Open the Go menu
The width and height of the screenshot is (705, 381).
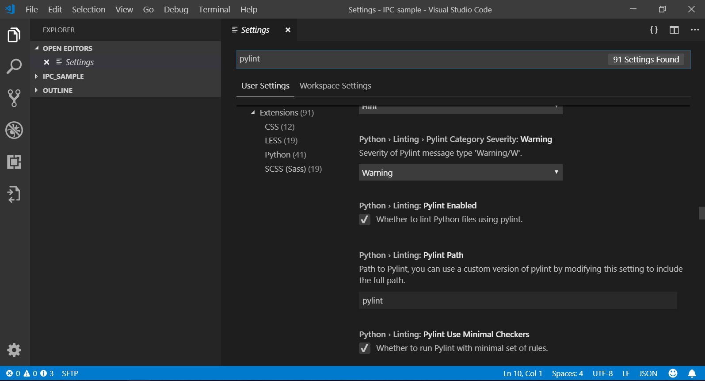[x=149, y=9]
